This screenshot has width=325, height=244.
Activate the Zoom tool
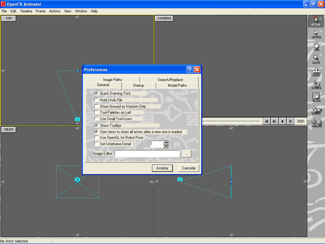tap(316, 59)
